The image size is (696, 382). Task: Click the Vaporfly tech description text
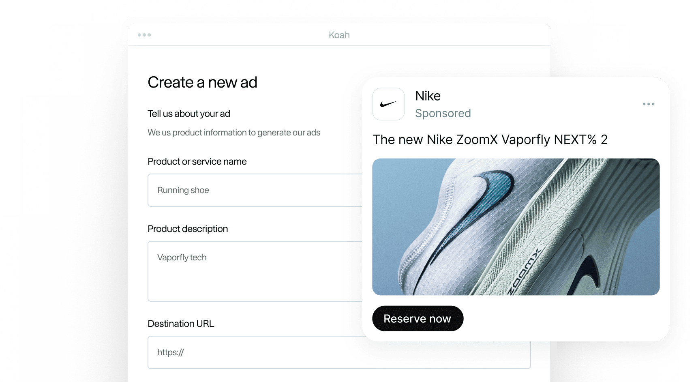tap(182, 258)
